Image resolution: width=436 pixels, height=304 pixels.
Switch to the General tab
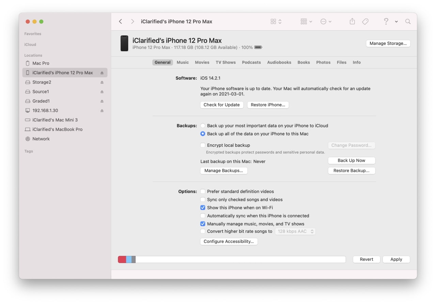tap(162, 62)
